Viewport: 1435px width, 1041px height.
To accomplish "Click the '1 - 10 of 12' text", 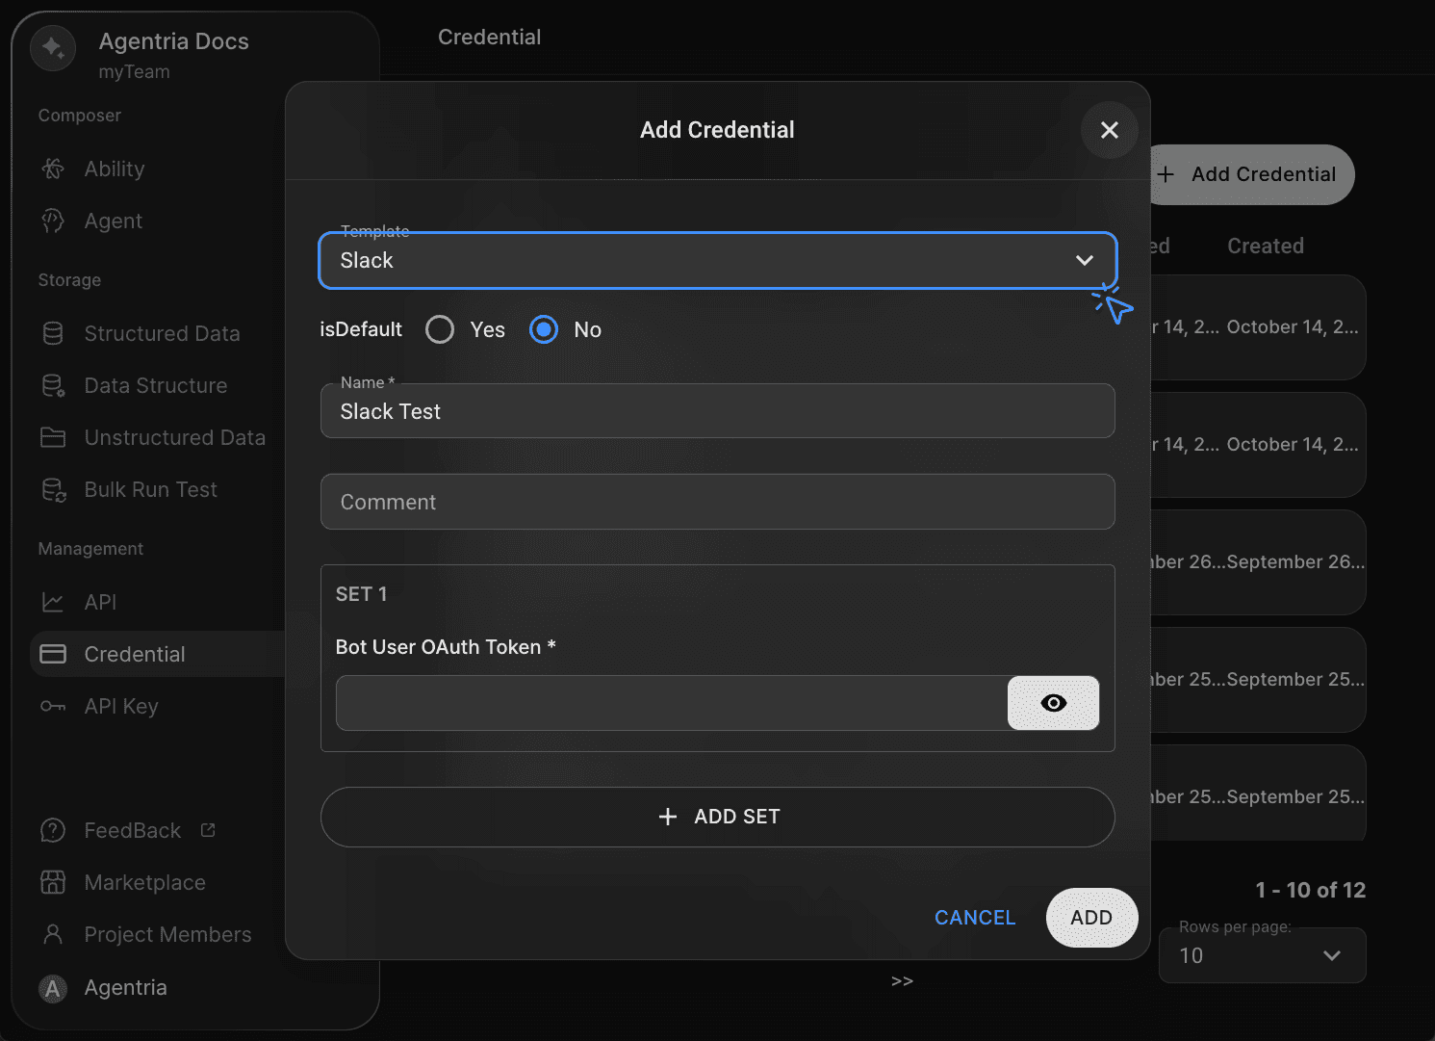I will 1310,890.
